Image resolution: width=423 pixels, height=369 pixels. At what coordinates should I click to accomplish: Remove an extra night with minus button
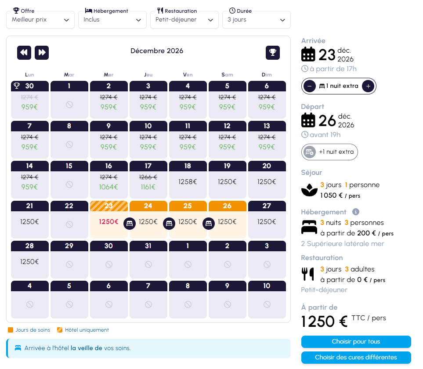(310, 86)
